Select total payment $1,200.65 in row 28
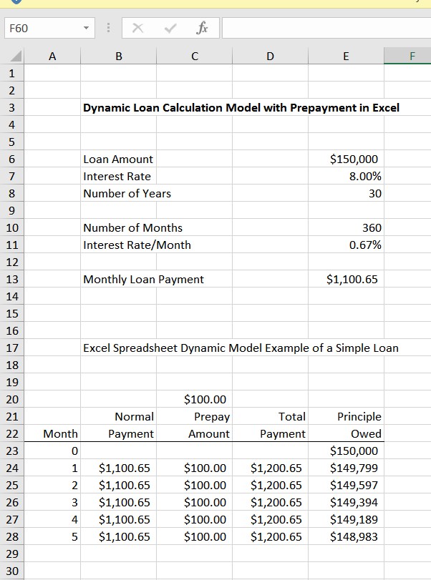The width and height of the screenshot is (431, 580). pos(271,536)
